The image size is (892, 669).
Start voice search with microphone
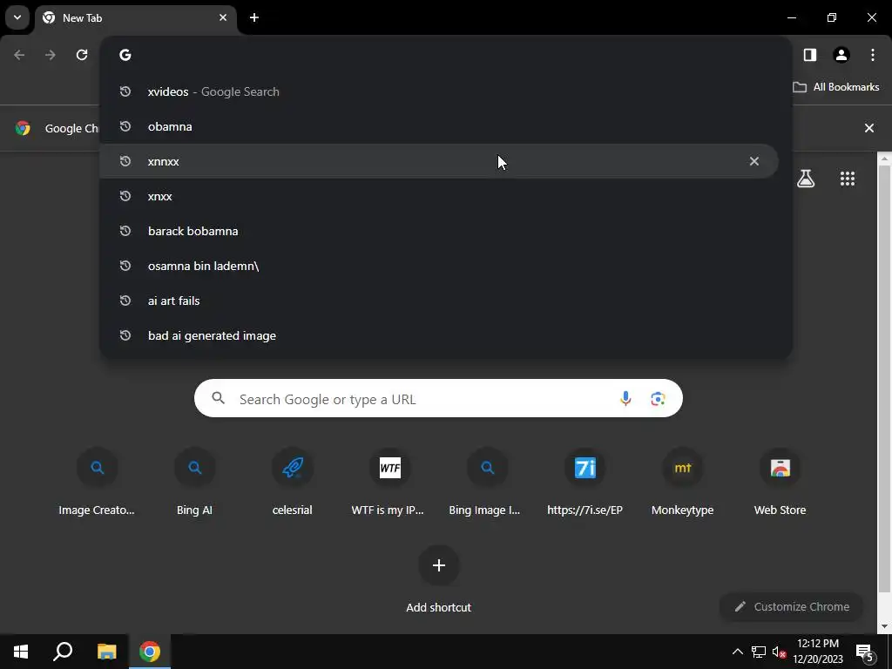(x=625, y=399)
